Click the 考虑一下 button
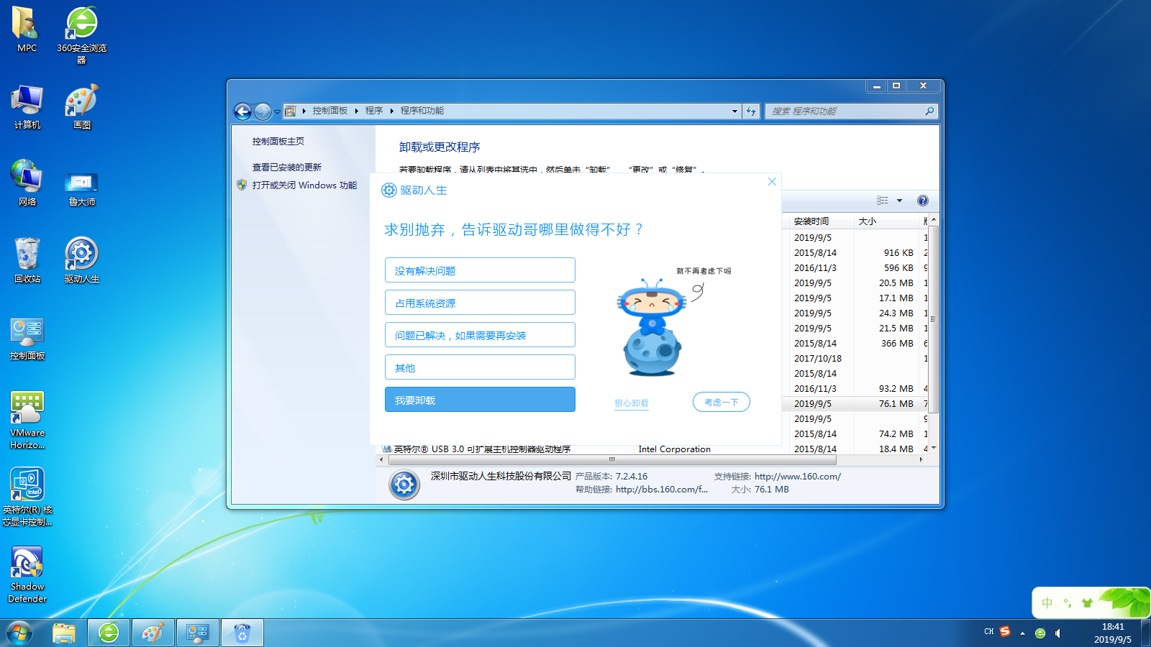This screenshot has height=647, width=1151. point(722,402)
